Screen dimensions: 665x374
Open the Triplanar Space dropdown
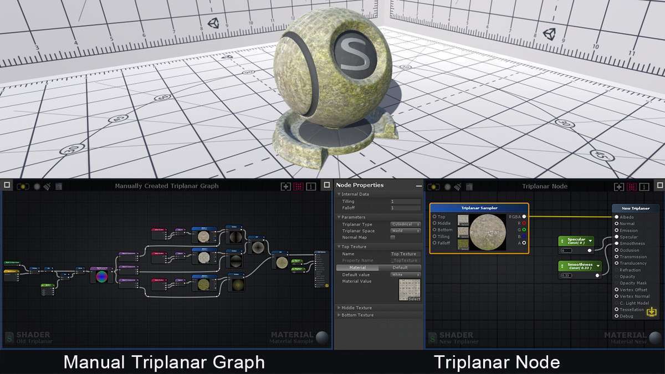click(x=406, y=231)
